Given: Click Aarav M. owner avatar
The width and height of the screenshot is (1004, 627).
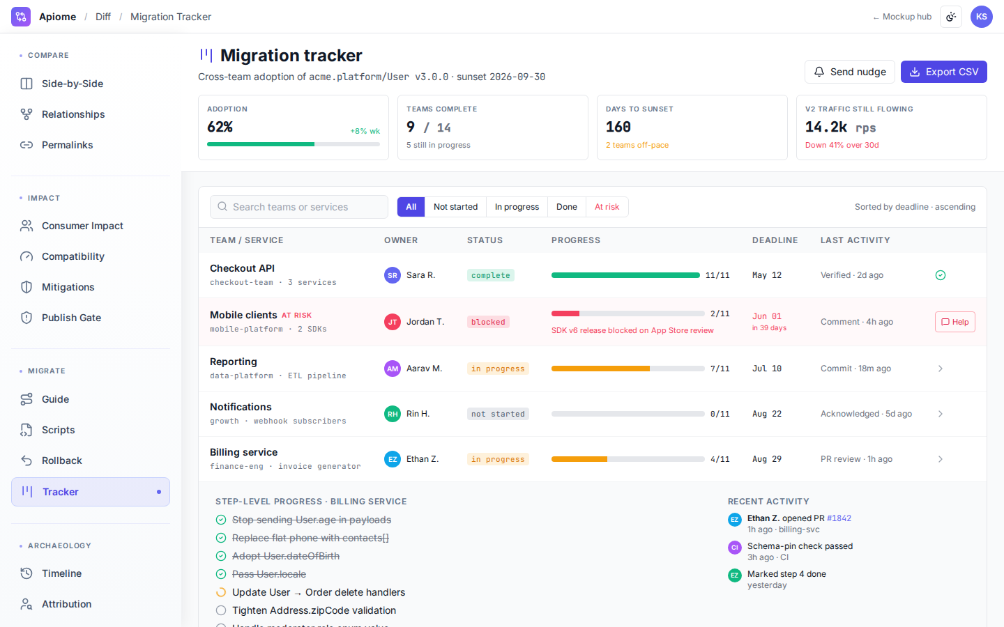Looking at the screenshot, I should [393, 369].
